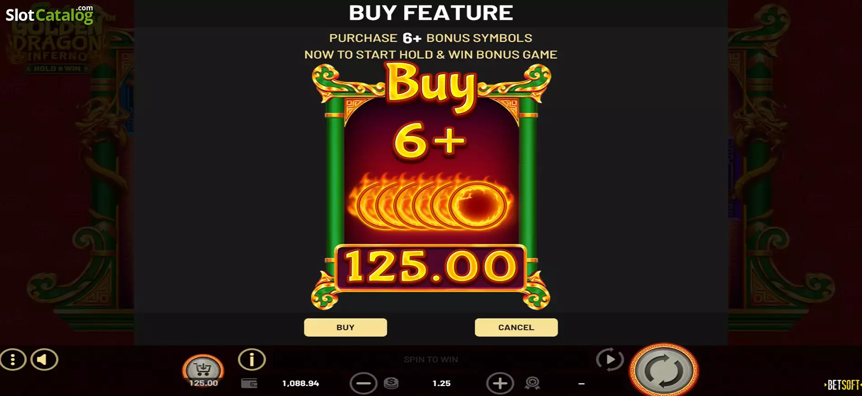862x396 pixels.
Task: Decrease bet with the minus button
Action: point(363,383)
